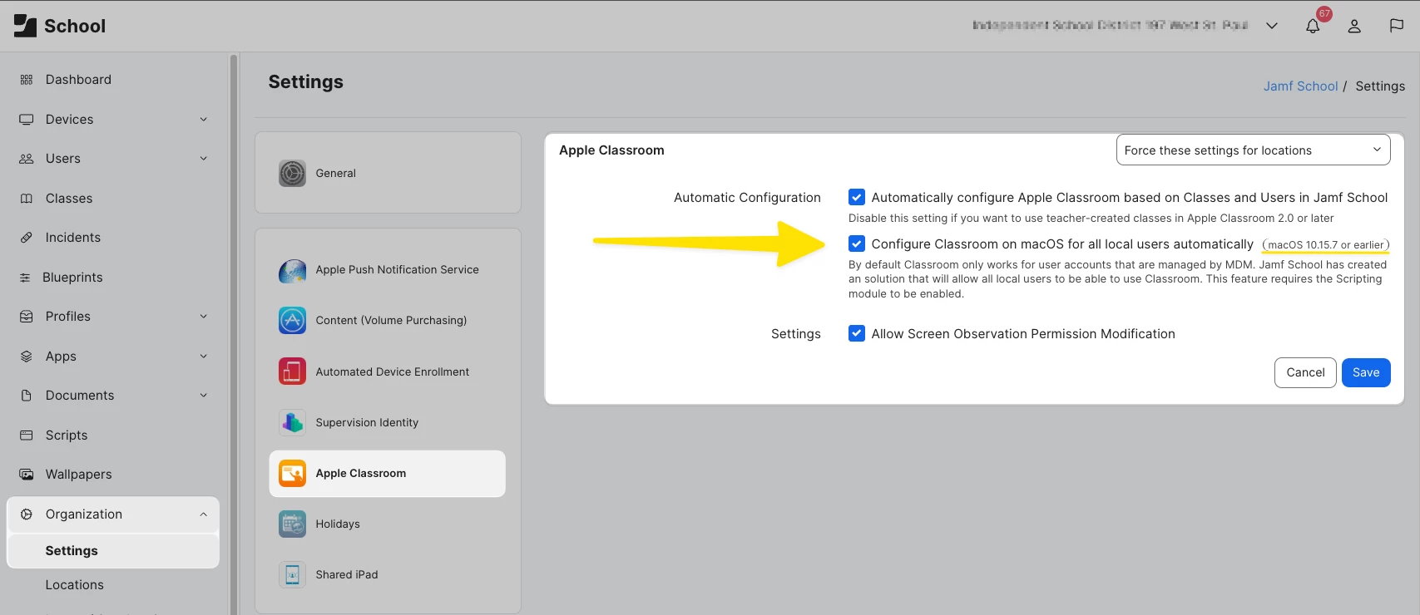
Task: Open Supervision Identity settings category
Action: [388, 422]
